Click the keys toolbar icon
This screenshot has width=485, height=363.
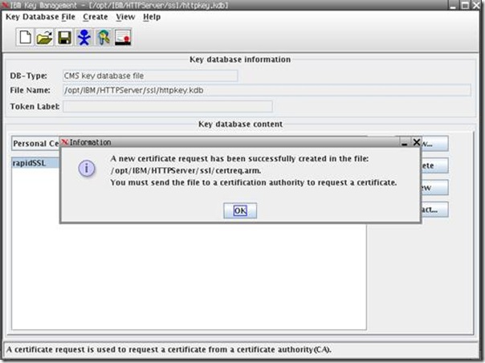[104, 38]
